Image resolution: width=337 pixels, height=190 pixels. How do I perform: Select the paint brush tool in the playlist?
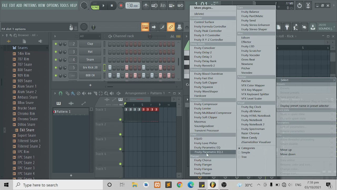click(73, 93)
